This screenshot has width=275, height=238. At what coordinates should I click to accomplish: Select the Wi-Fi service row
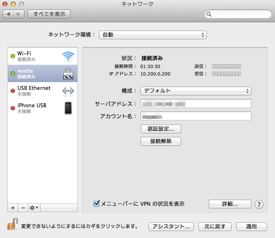point(43,56)
